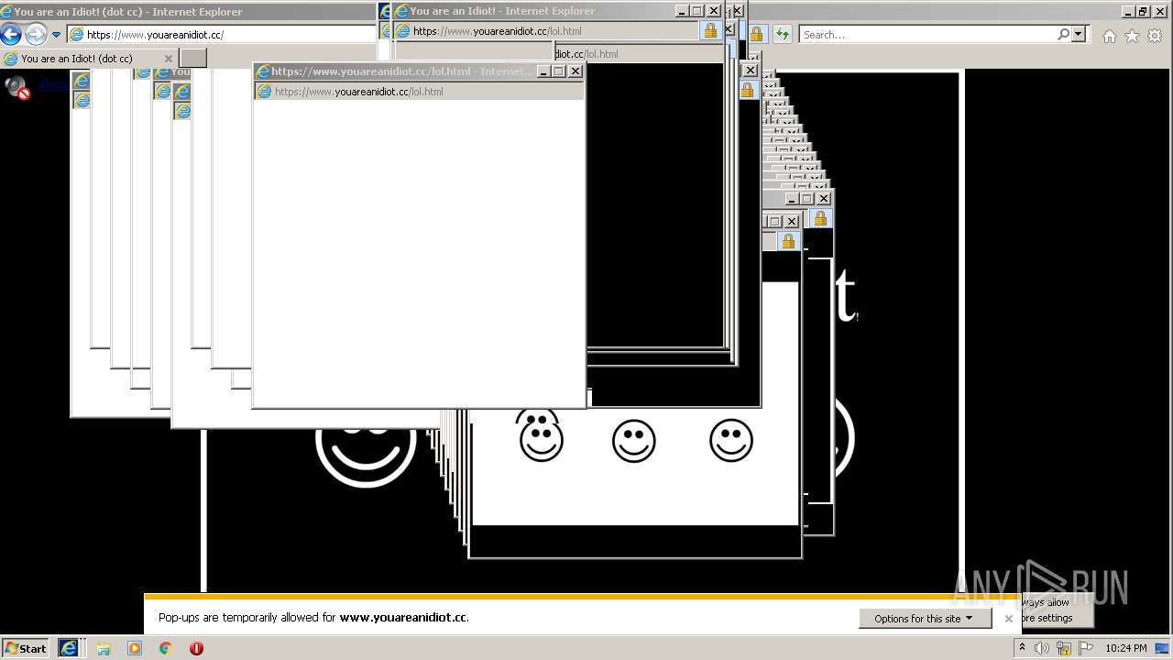Open File Explorer from taskbar

click(104, 648)
